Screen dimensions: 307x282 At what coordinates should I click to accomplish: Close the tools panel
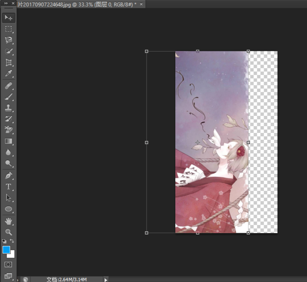pos(13,3)
